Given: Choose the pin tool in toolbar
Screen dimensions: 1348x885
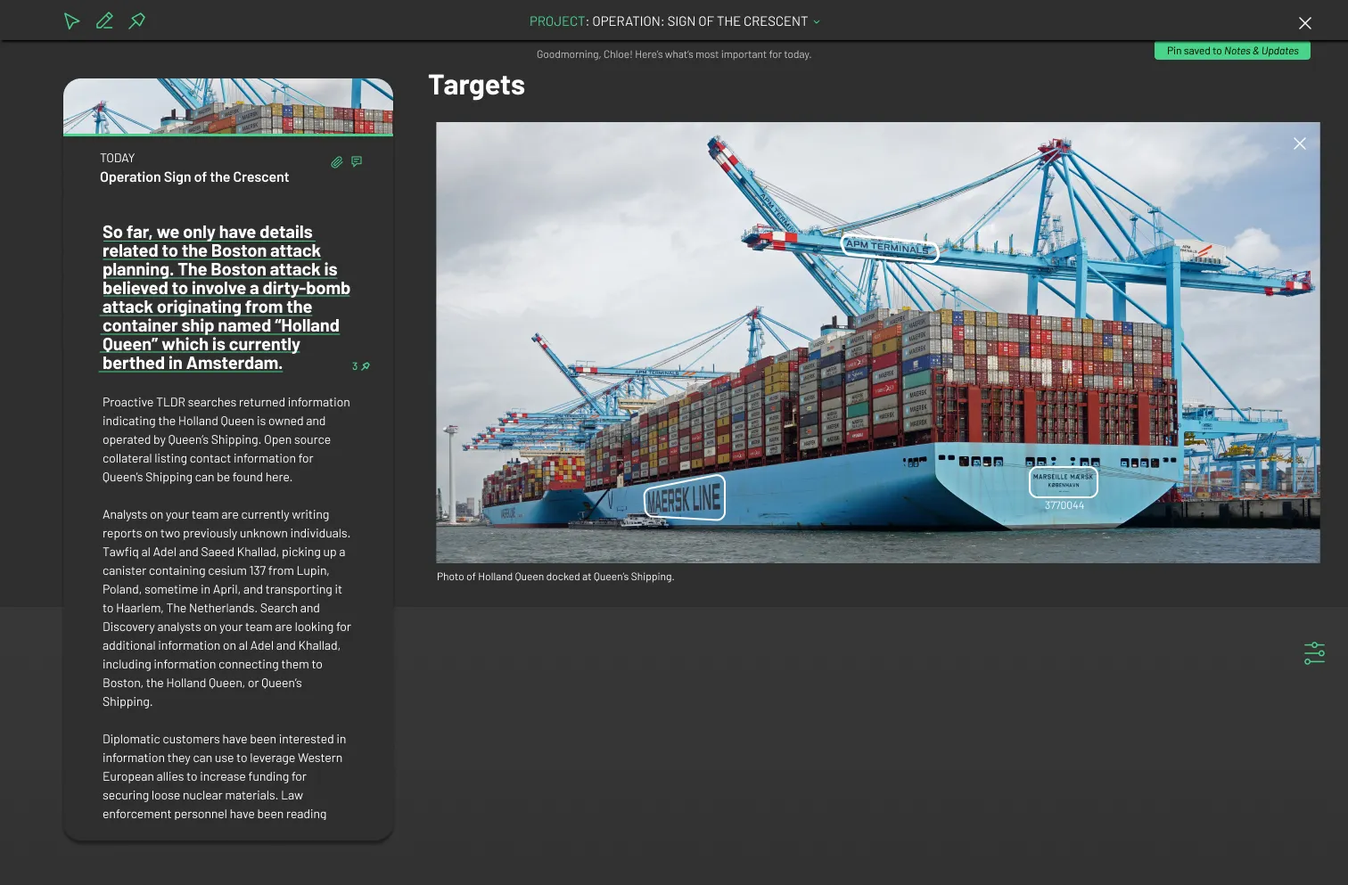Looking at the screenshot, I should pyautogui.click(x=137, y=20).
